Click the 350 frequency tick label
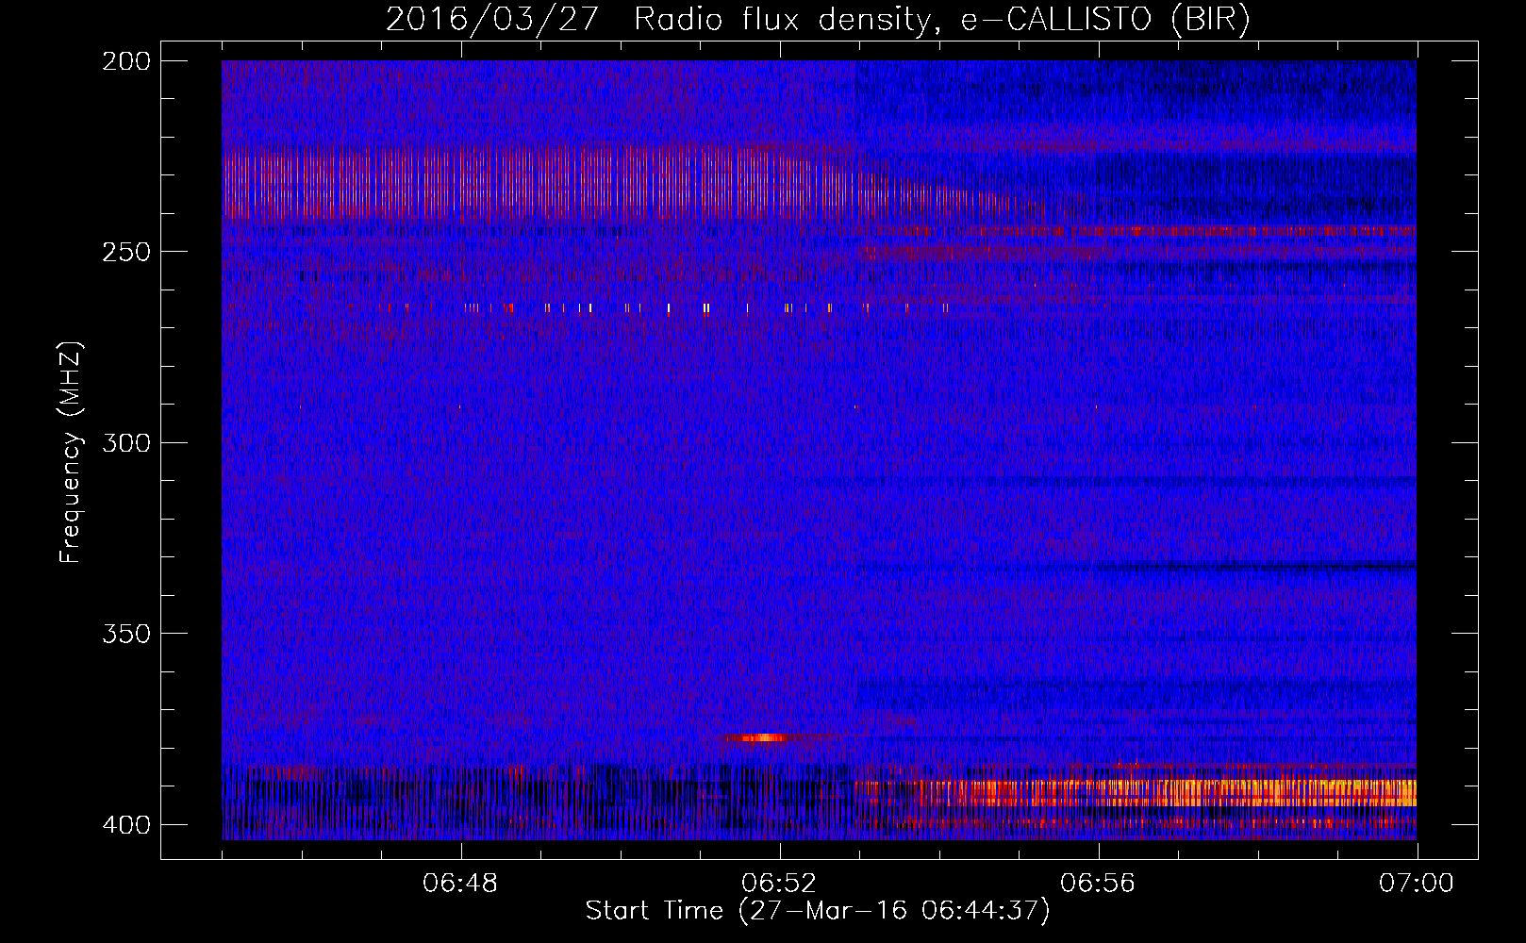The height and width of the screenshot is (943, 1526). (x=126, y=634)
